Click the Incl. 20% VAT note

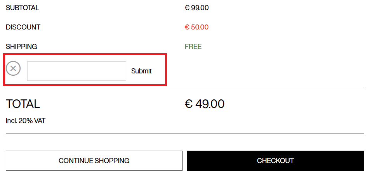26,121
